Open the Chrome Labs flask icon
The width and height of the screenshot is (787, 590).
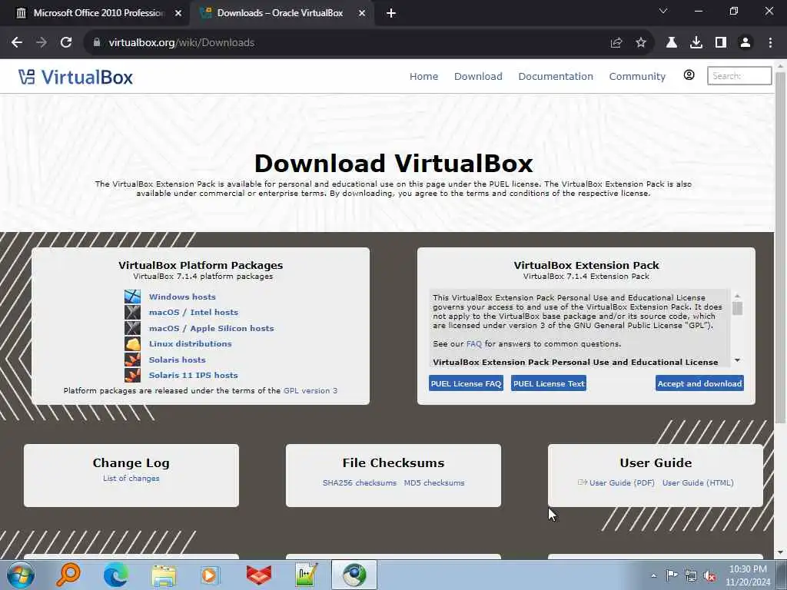pyautogui.click(x=672, y=43)
